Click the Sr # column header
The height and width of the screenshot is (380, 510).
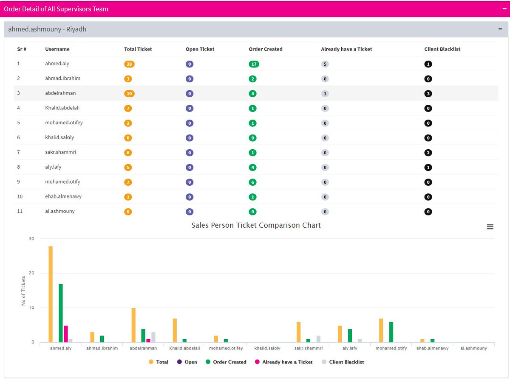pos(22,49)
